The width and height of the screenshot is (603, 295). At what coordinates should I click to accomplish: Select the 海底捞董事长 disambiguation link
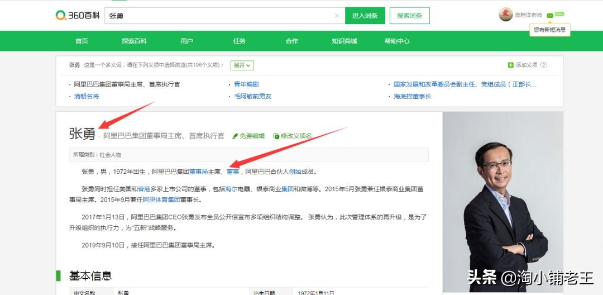[x=412, y=96]
